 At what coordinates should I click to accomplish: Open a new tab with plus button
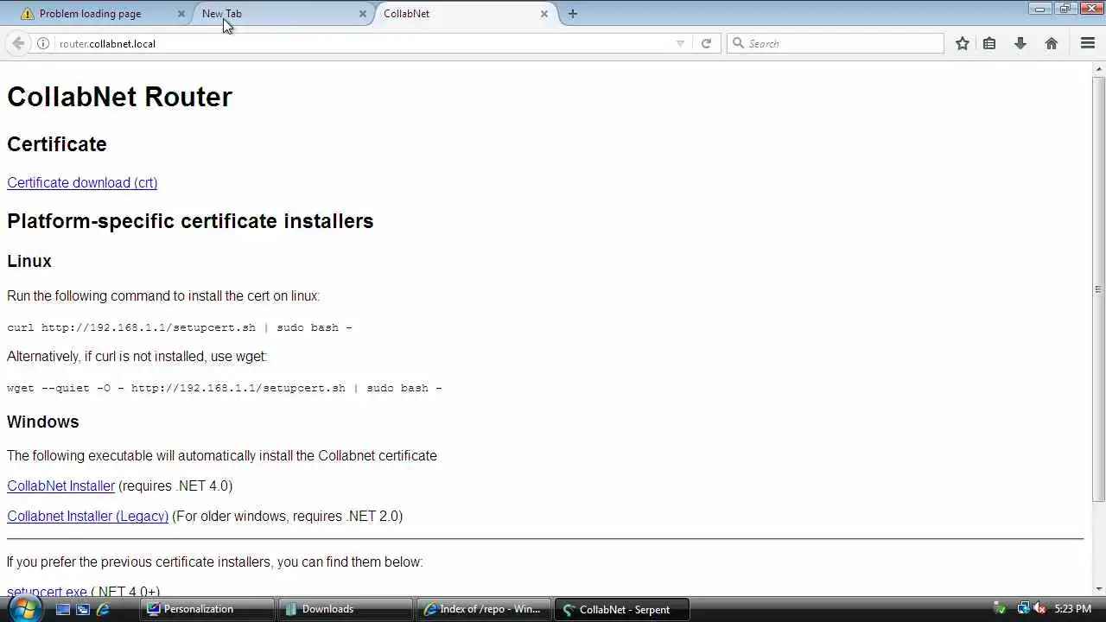[572, 14]
